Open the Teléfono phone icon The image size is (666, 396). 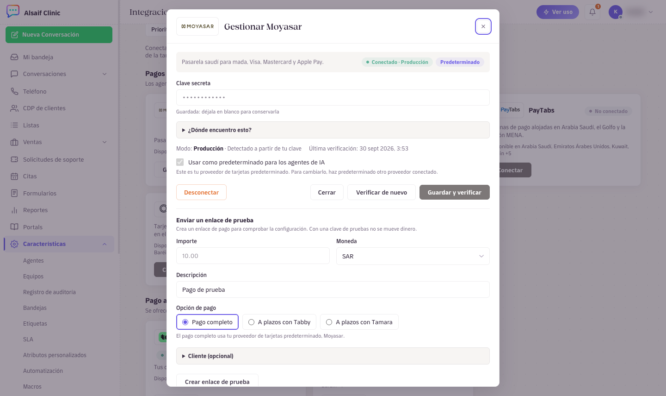(14, 91)
